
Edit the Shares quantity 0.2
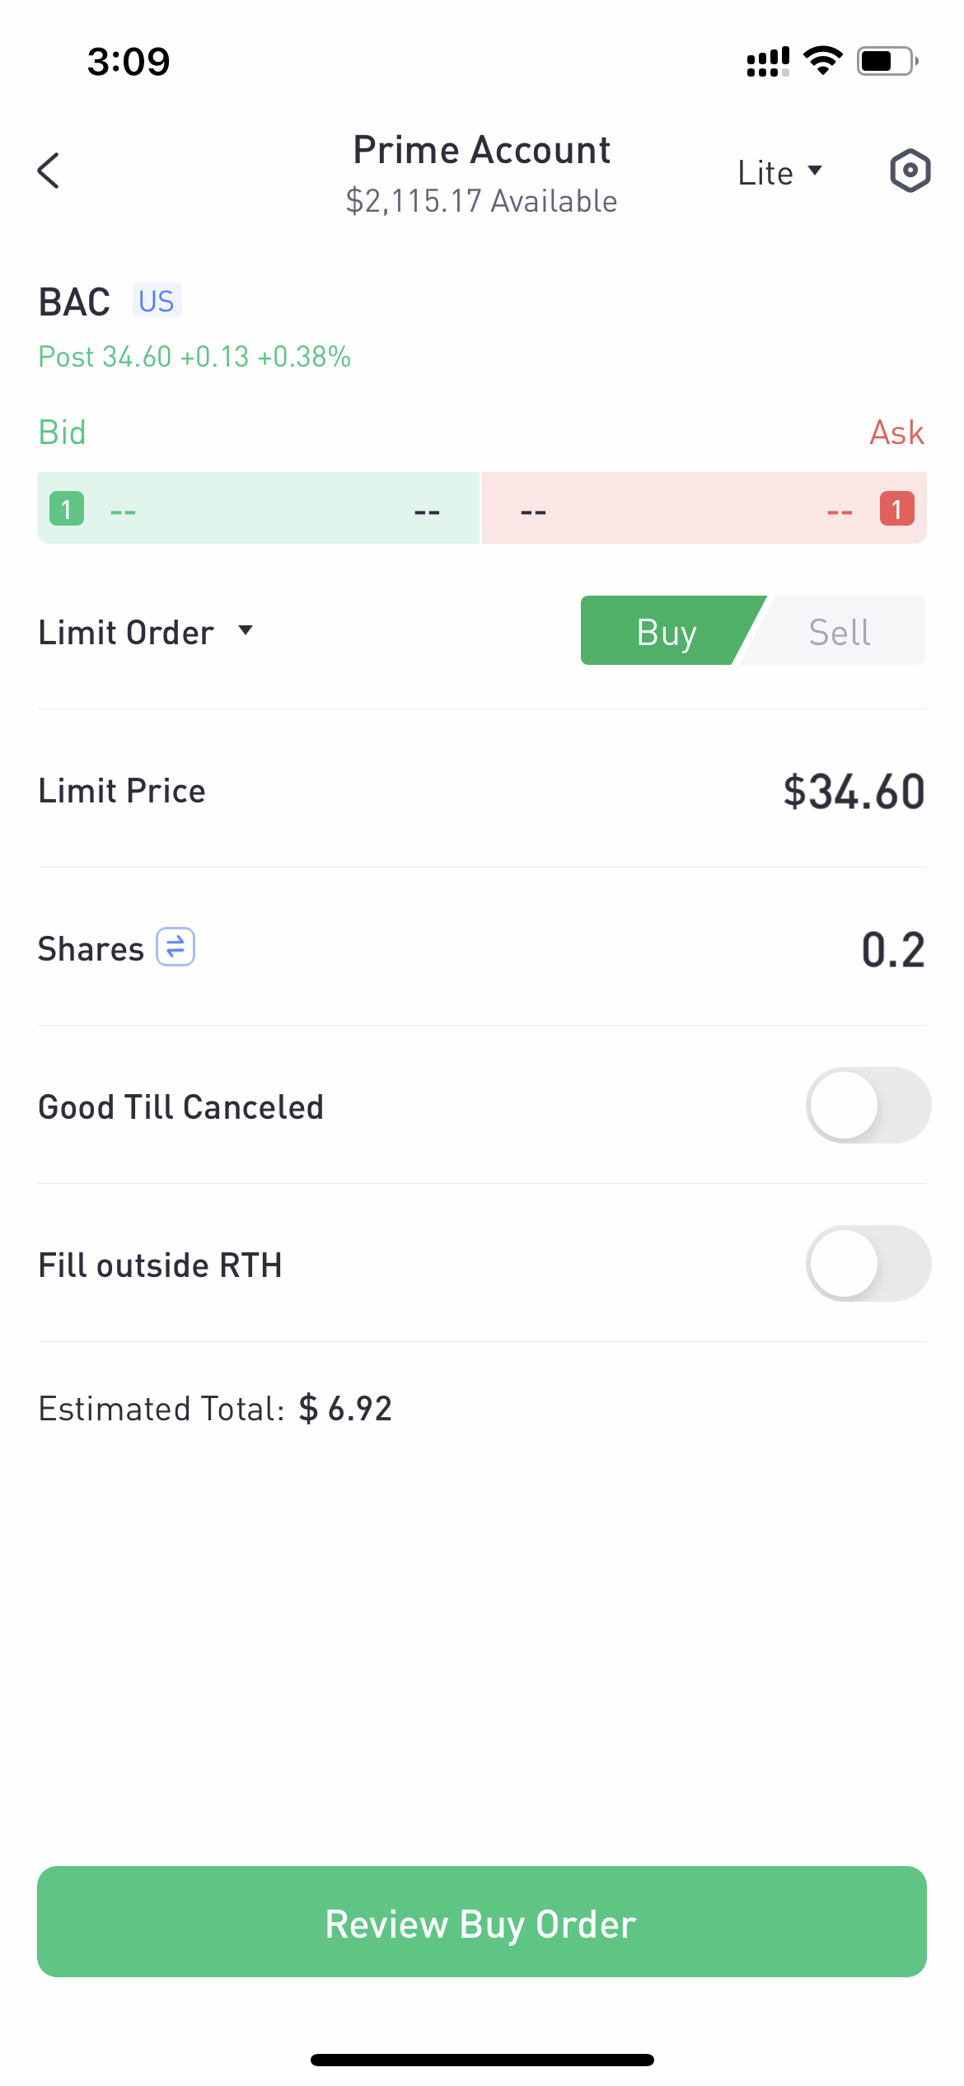893,950
